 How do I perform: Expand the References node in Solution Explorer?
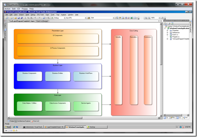(x=167, y=33)
